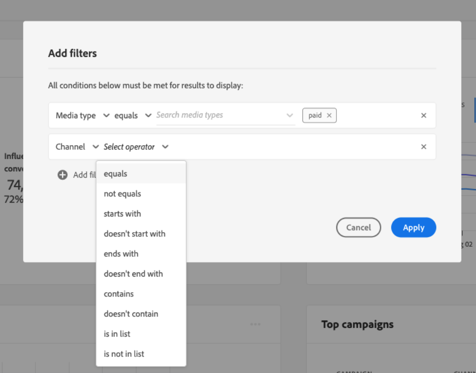Choose the equals operator option

141,174
